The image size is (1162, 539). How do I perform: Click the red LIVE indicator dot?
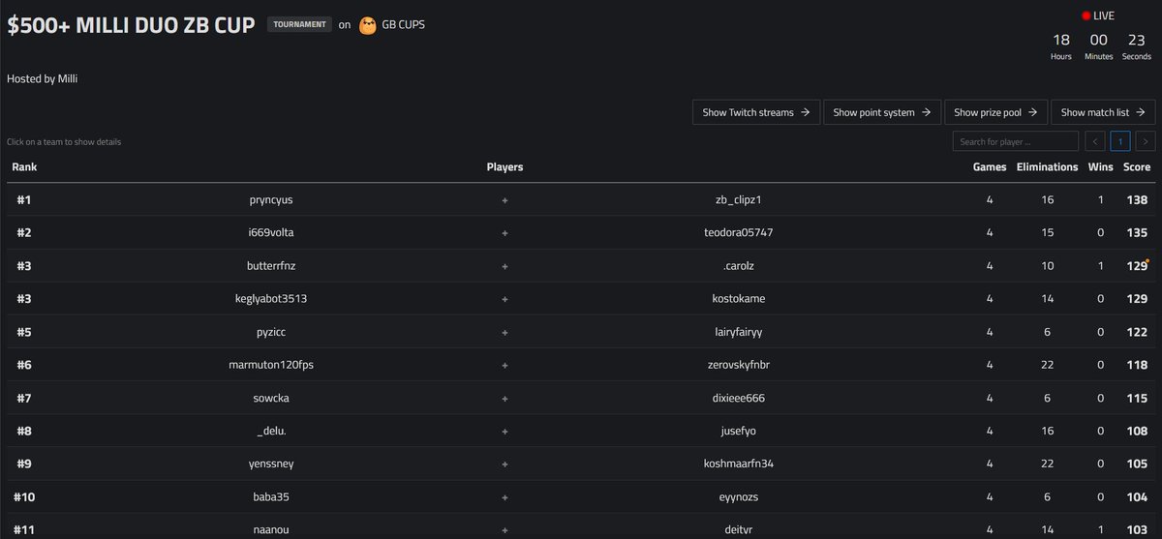(x=1086, y=16)
